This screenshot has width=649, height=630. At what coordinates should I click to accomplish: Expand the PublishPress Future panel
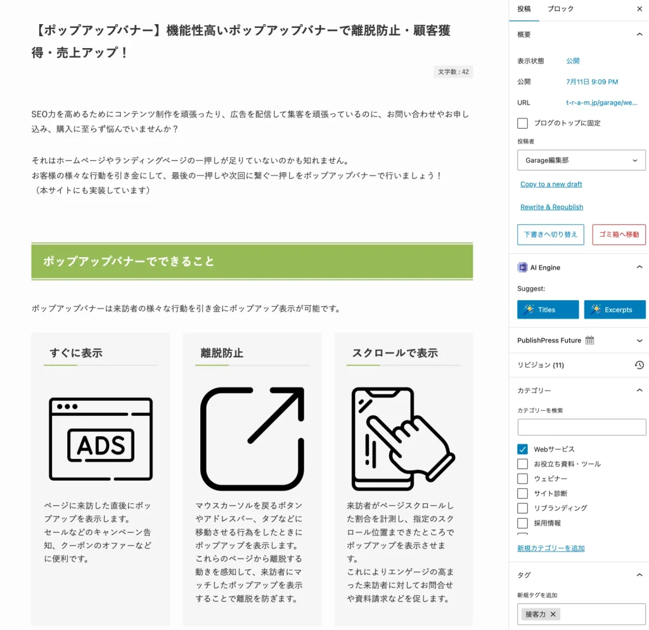pyautogui.click(x=639, y=341)
